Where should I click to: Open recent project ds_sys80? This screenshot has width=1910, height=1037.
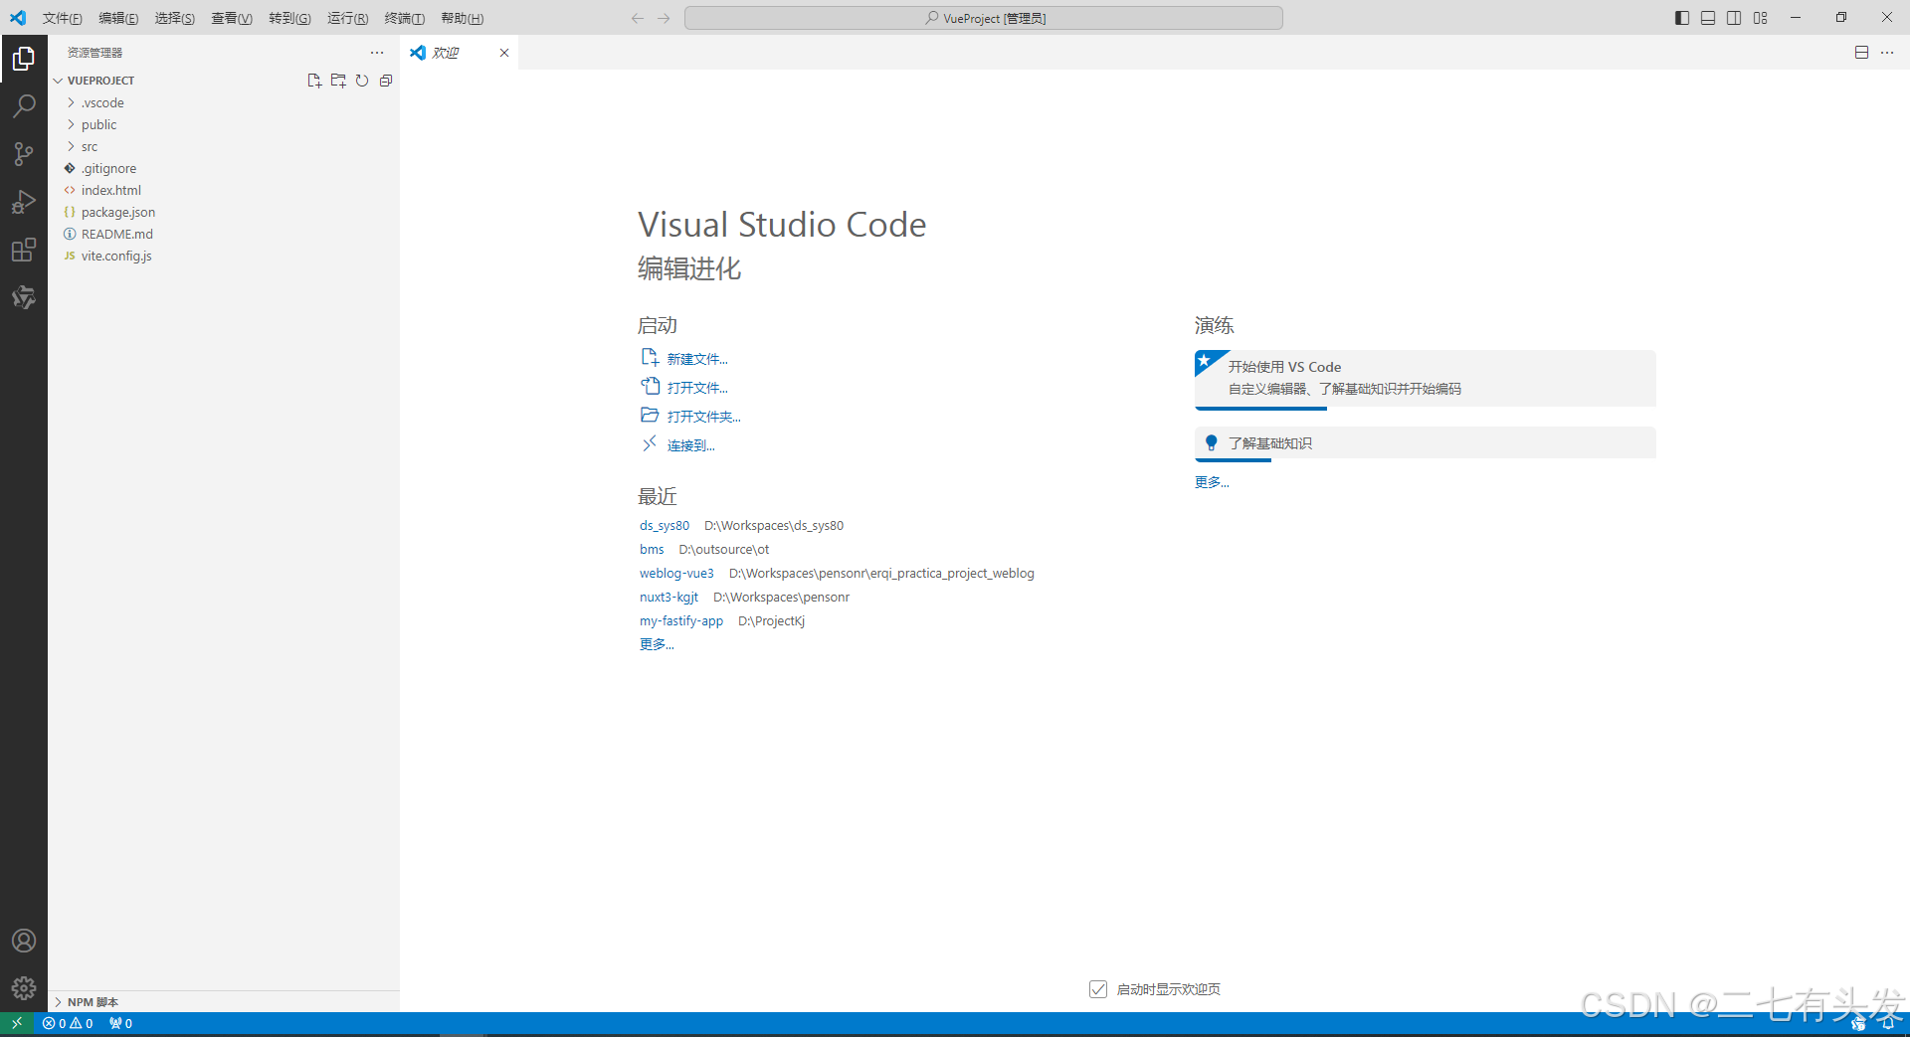click(665, 525)
